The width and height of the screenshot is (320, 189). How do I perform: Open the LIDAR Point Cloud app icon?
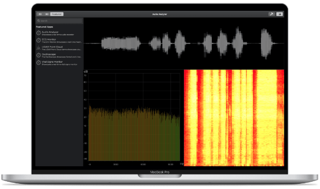pos(38,48)
